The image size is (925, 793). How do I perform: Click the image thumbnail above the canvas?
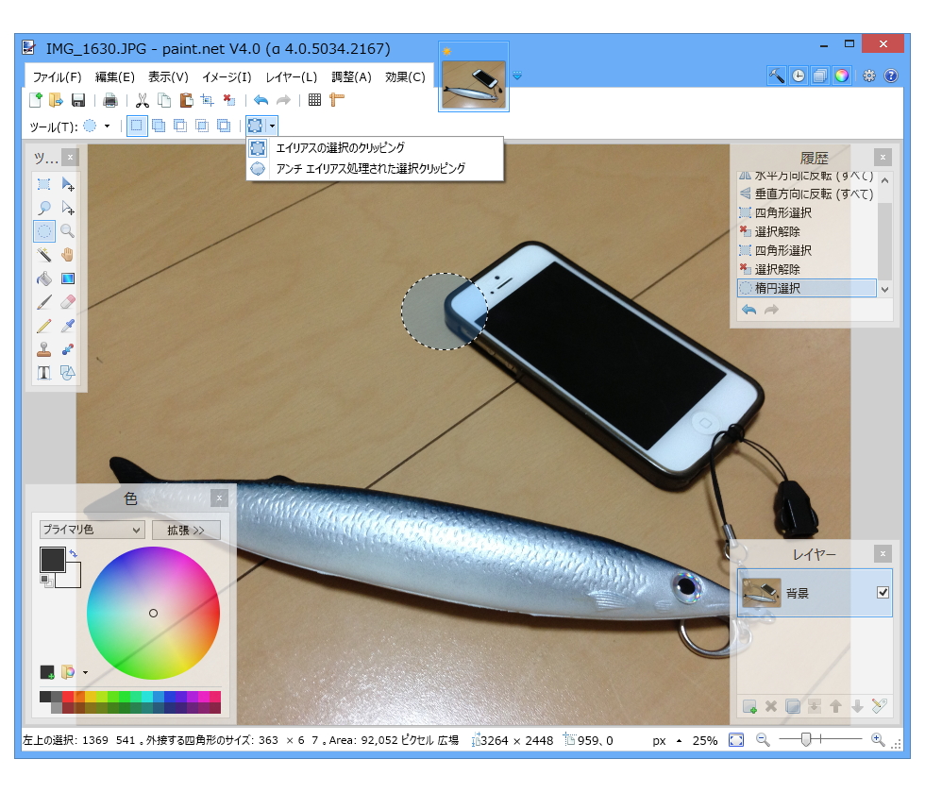point(472,82)
